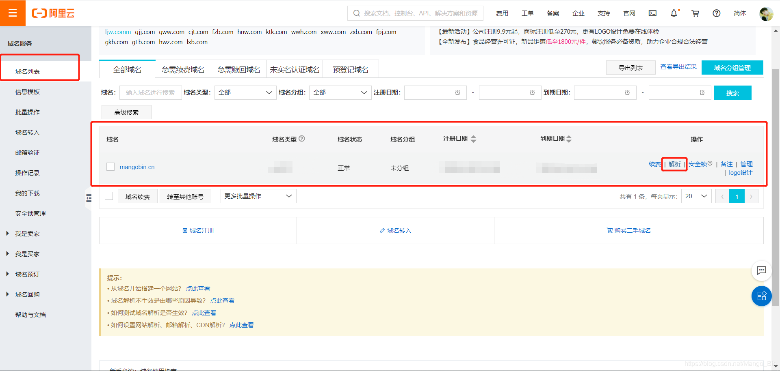Toggle the select-all checkbox beside 域名续费
This screenshot has width=780, height=371.
(109, 196)
